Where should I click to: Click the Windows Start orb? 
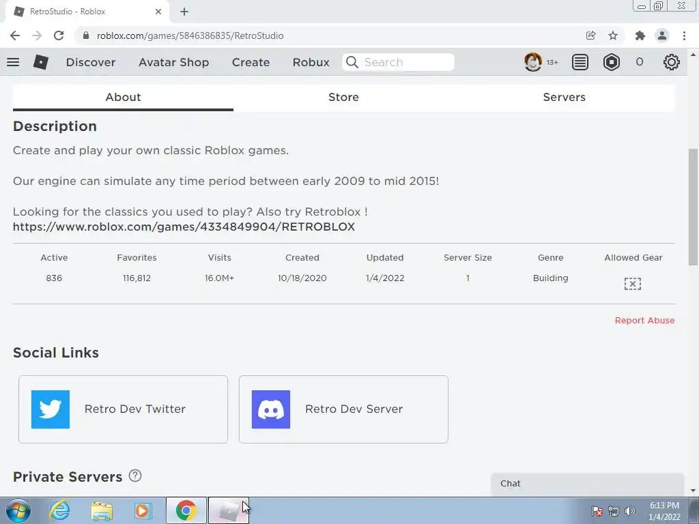(x=18, y=510)
